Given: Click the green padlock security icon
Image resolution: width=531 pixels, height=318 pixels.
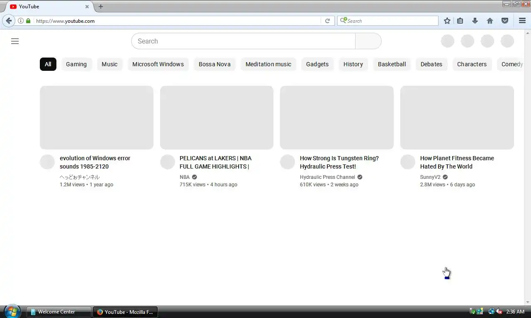Looking at the screenshot, I should (x=28, y=21).
